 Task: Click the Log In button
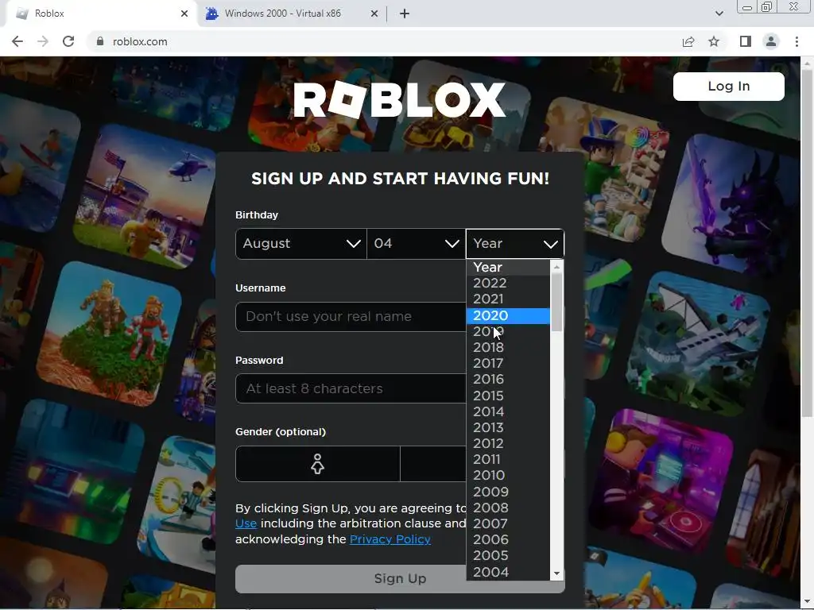point(728,86)
